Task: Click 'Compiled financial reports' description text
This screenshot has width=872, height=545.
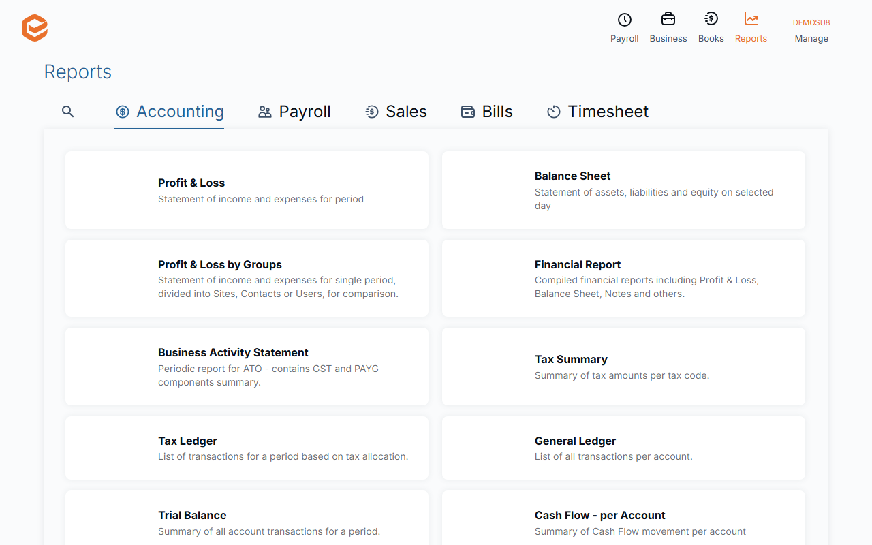Action: click(x=647, y=287)
